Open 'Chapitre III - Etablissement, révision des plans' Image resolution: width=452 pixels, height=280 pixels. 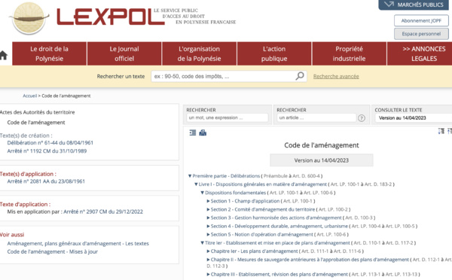(x=279, y=274)
